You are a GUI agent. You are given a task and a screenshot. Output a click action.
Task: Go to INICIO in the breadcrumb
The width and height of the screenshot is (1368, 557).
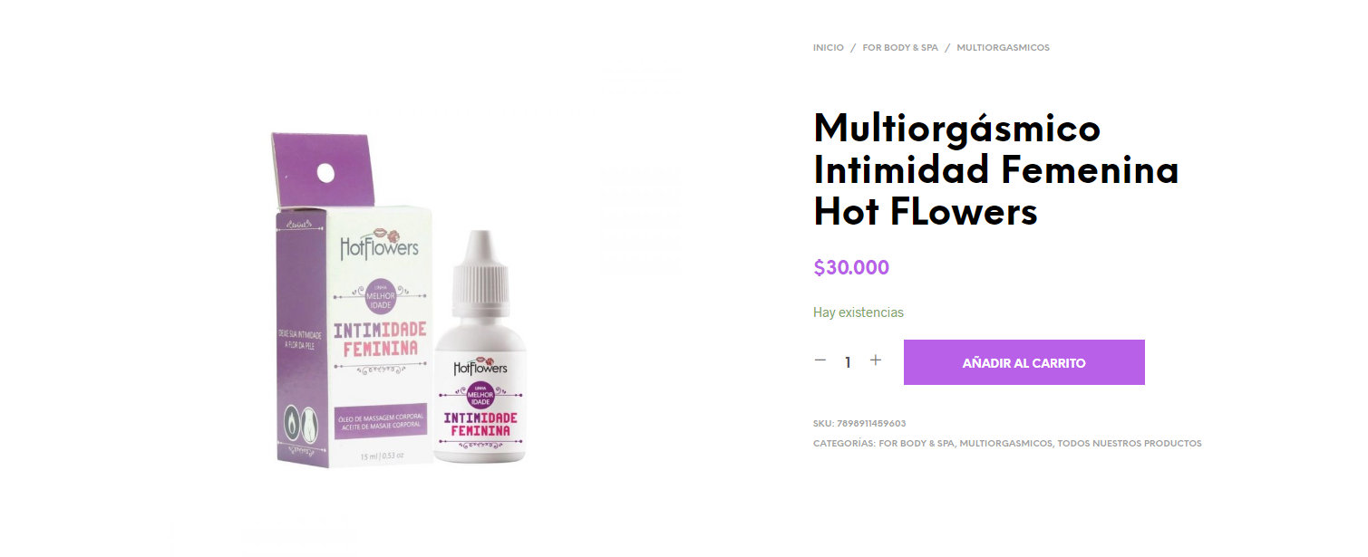(x=829, y=48)
